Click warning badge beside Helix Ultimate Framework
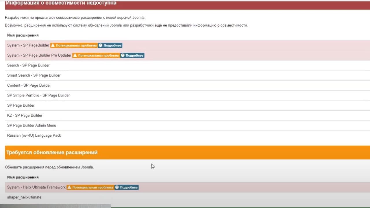 90,187
